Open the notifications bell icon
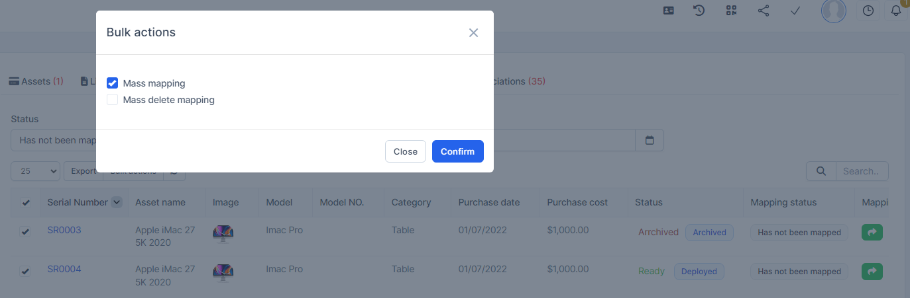The image size is (910, 298). point(896,11)
